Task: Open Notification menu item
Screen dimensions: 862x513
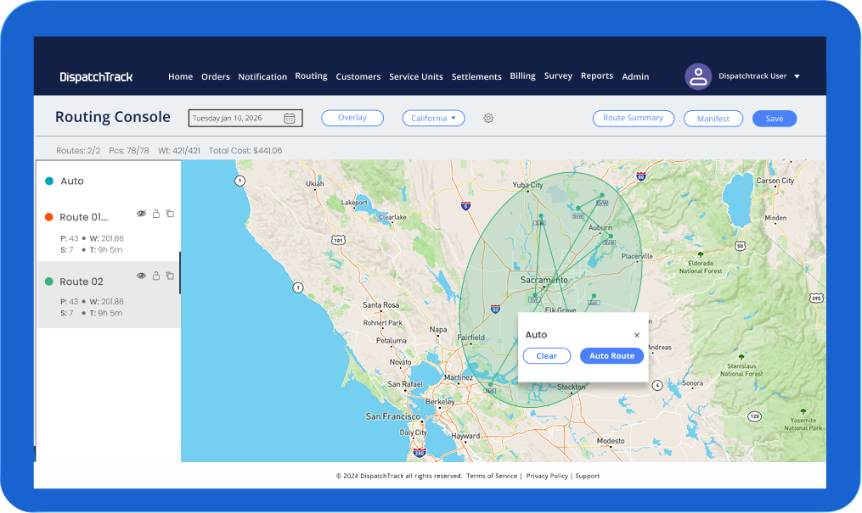Action: [x=262, y=76]
